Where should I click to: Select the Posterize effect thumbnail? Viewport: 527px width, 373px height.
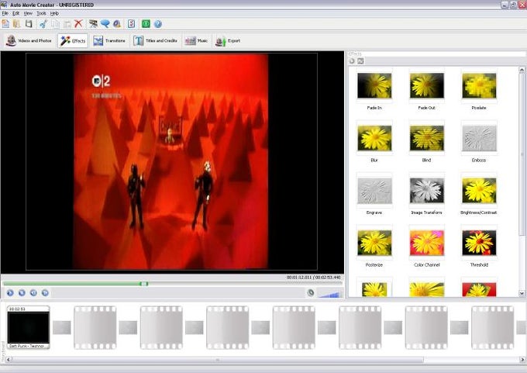[x=374, y=243]
